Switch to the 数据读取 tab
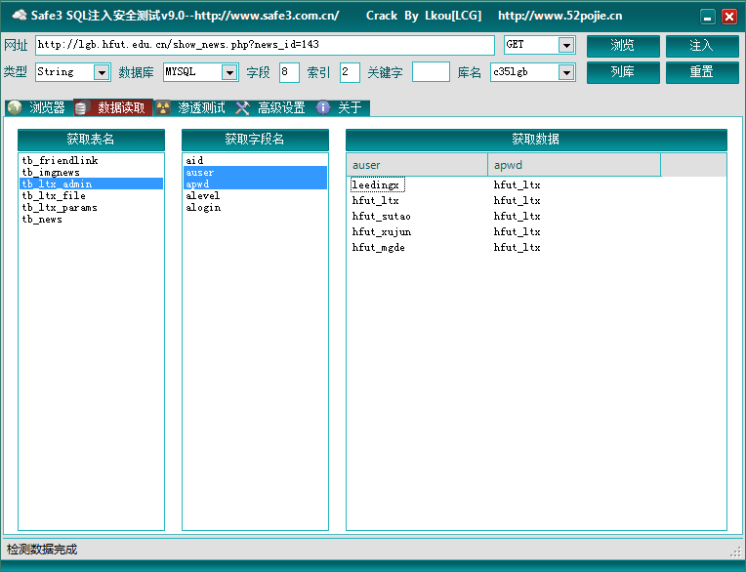746x572 pixels. [x=113, y=108]
